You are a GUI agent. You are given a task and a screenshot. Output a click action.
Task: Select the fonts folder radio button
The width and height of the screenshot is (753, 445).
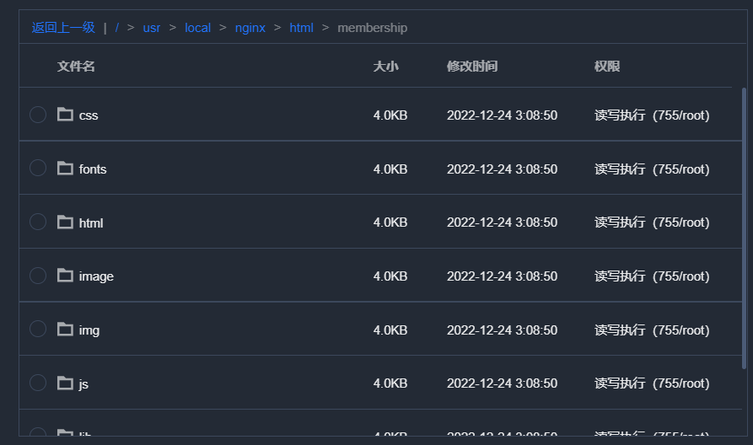point(38,169)
